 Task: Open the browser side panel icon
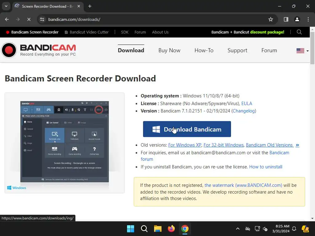click(286, 19)
